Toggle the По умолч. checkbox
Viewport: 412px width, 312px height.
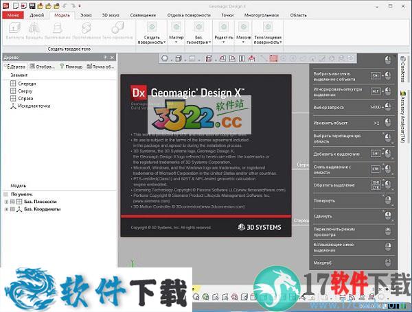pyautogui.click(x=5, y=194)
